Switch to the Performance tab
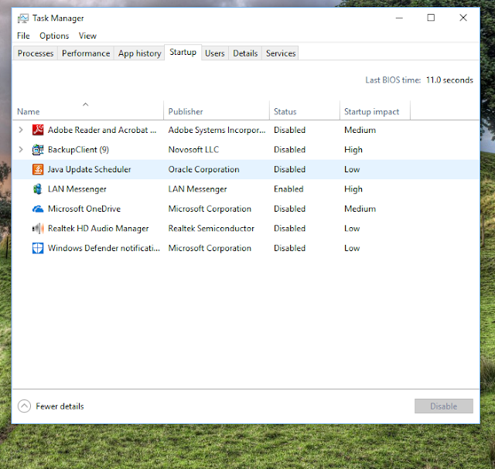The height and width of the screenshot is (469, 495). tap(86, 53)
